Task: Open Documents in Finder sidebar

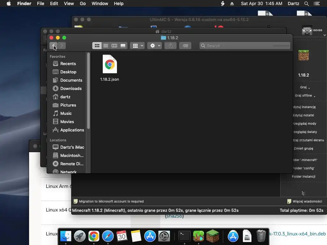Action: (x=71, y=80)
